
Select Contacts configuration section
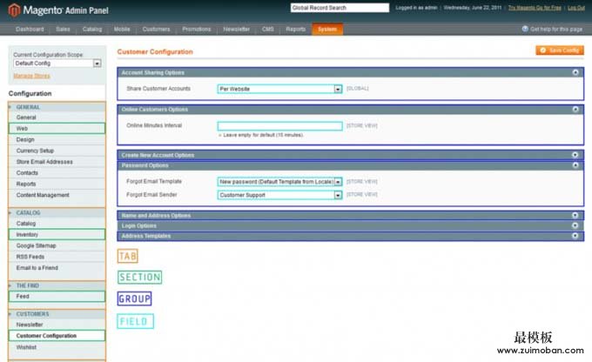pos(57,173)
